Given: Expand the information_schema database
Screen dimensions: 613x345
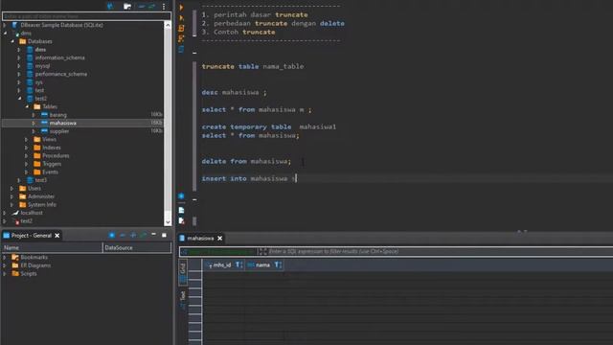Looking at the screenshot, I should point(19,57).
